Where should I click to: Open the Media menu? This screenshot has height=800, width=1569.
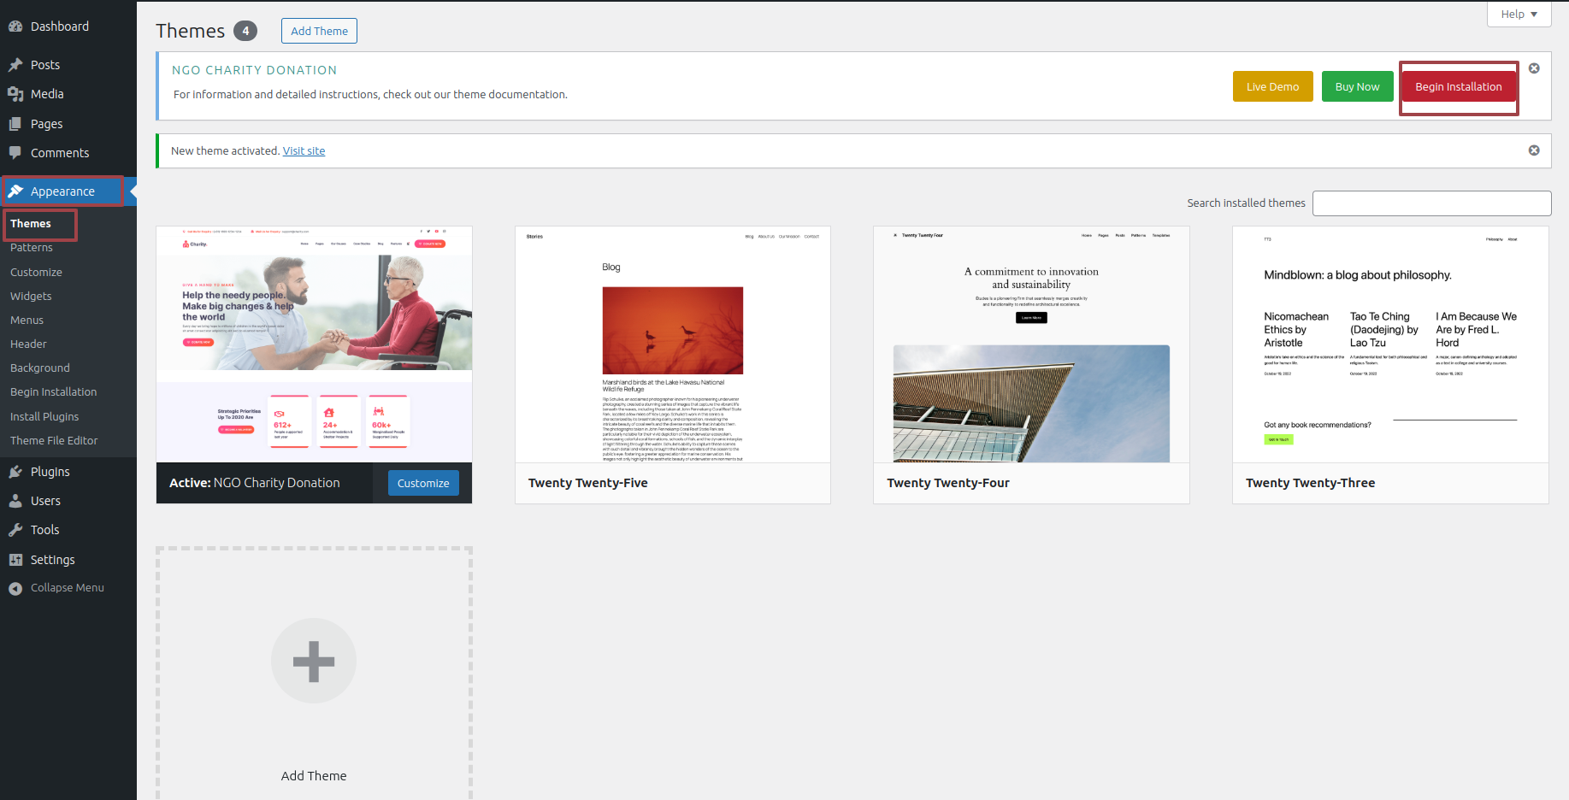[x=47, y=94]
